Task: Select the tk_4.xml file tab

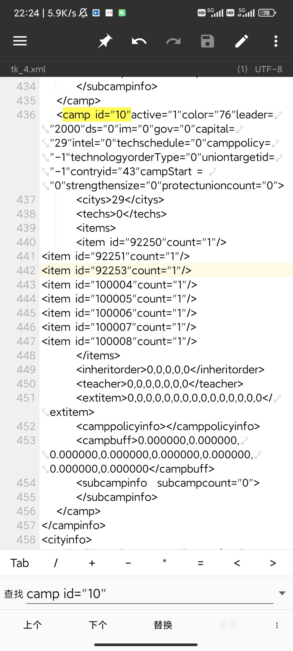Action: (28, 69)
